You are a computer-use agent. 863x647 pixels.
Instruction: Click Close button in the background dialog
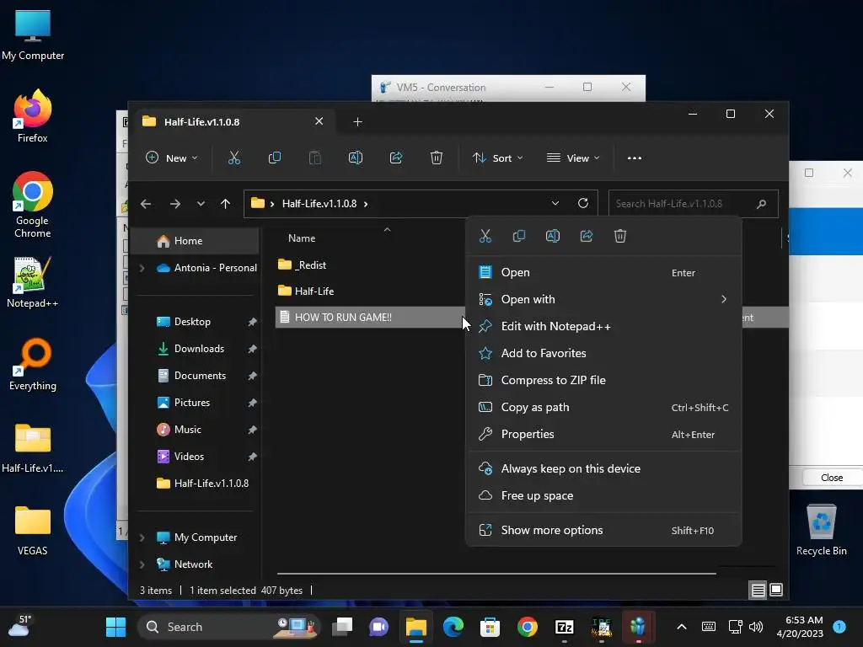pyautogui.click(x=832, y=478)
